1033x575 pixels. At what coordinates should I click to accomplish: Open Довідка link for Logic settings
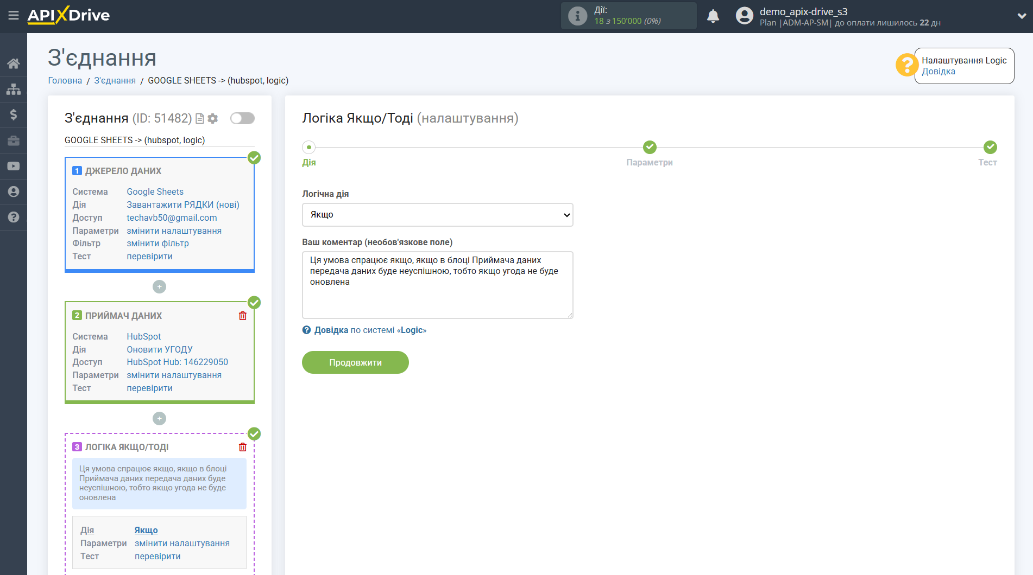(x=938, y=72)
